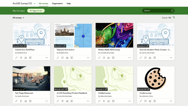The width and height of the screenshot is (188, 106).
Task: Open more options for Summer Vacation Photo Contest
Action: pyautogui.click(x=171, y=58)
